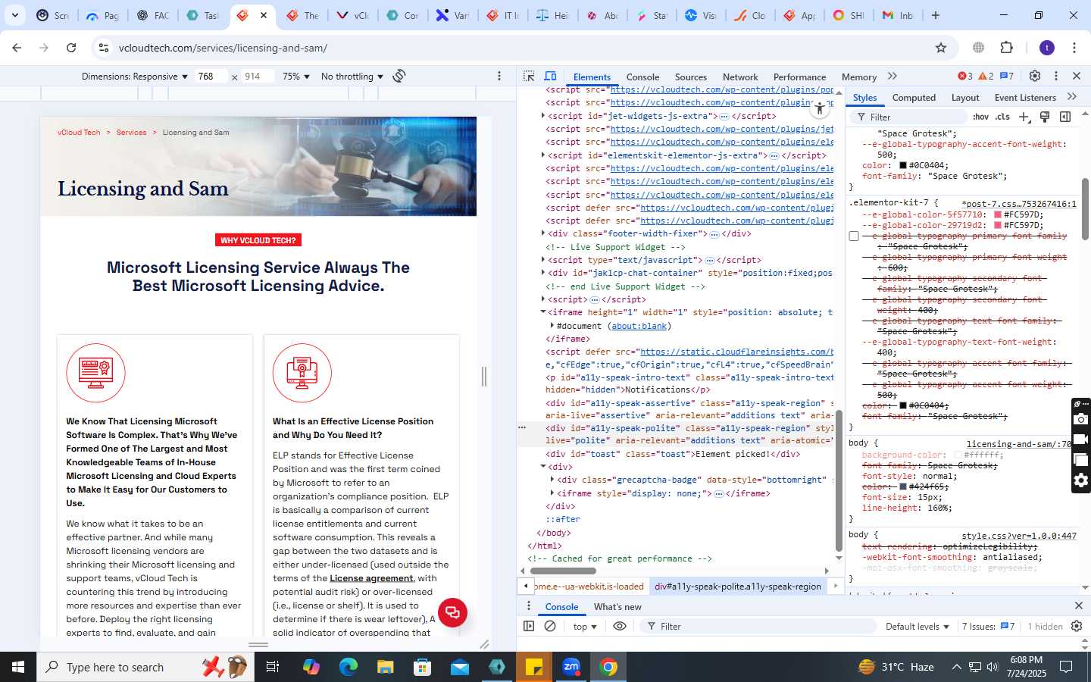This screenshot has height=682, width=1091.
Task: Open the What's new drawer tab
Action: pos(617,606)
